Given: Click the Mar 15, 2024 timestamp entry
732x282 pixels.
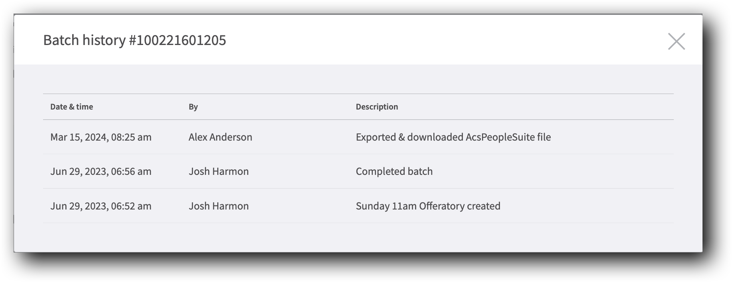Looking at the screenshot, I should point(101,137).
